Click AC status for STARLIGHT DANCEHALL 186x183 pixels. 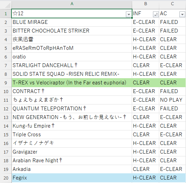point(172,65)
